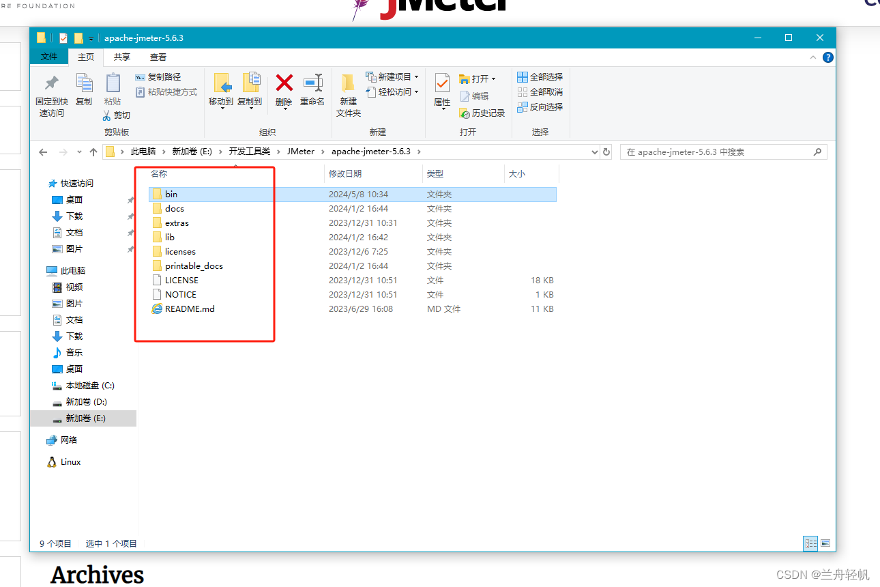Click the Refresh button beside address bar
Viewport: 880px width, 587px height.
click(606, 152)
